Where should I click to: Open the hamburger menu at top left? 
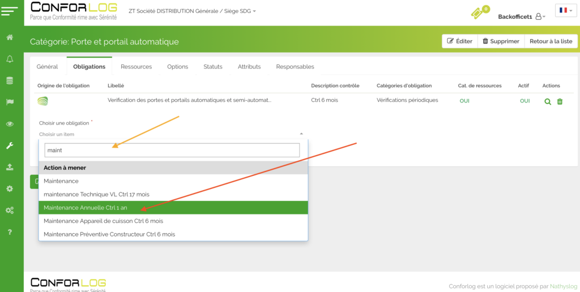pyautogui.click(x=11, y=11)
